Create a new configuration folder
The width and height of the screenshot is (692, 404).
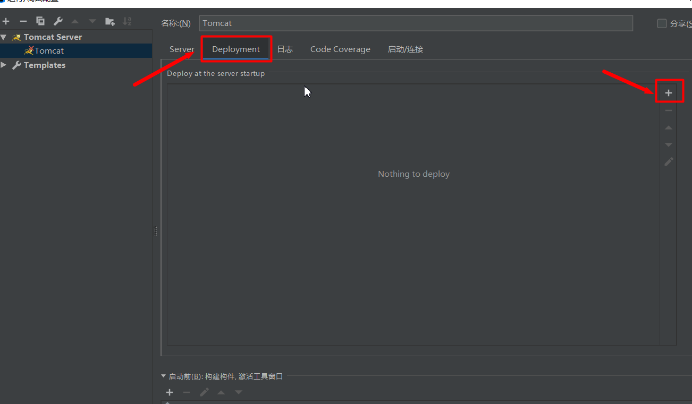click(109, 21)
